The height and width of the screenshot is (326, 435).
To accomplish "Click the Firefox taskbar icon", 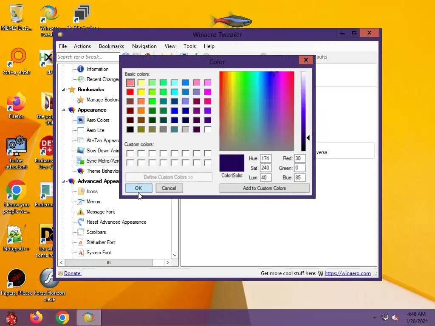I will (36, 318).
